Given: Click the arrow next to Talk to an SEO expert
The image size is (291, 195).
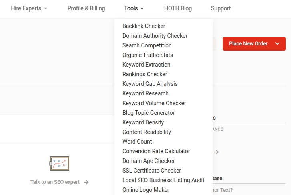Looking at the screenshot, I should click(86, 182).
